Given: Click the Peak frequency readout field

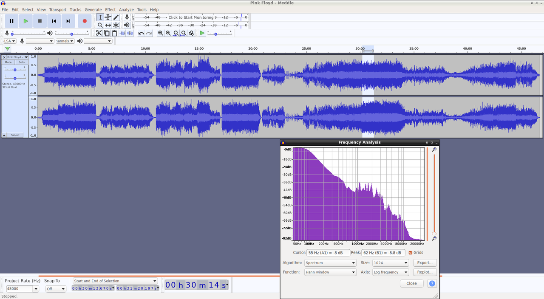Looking at the screenshot, I should click(x=383, y=253).
